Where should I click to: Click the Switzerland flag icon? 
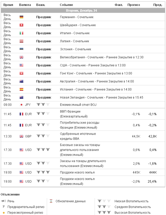coord(21,25)
